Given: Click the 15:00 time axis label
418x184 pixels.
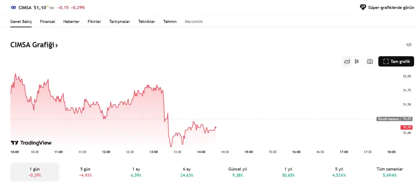Looking at the screenshot, I should pos(249,152).
